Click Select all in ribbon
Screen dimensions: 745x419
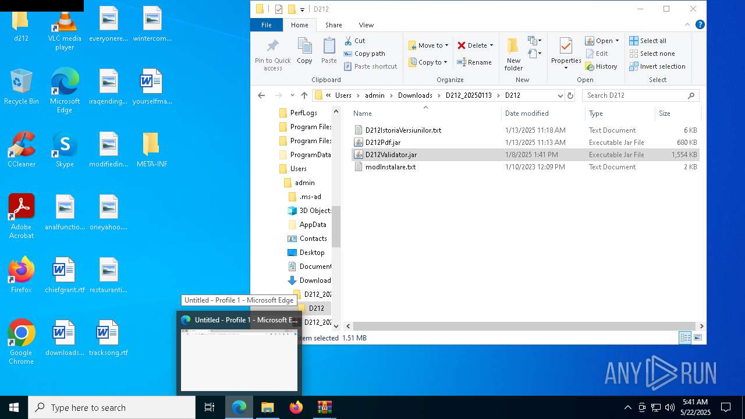(648, 41)
